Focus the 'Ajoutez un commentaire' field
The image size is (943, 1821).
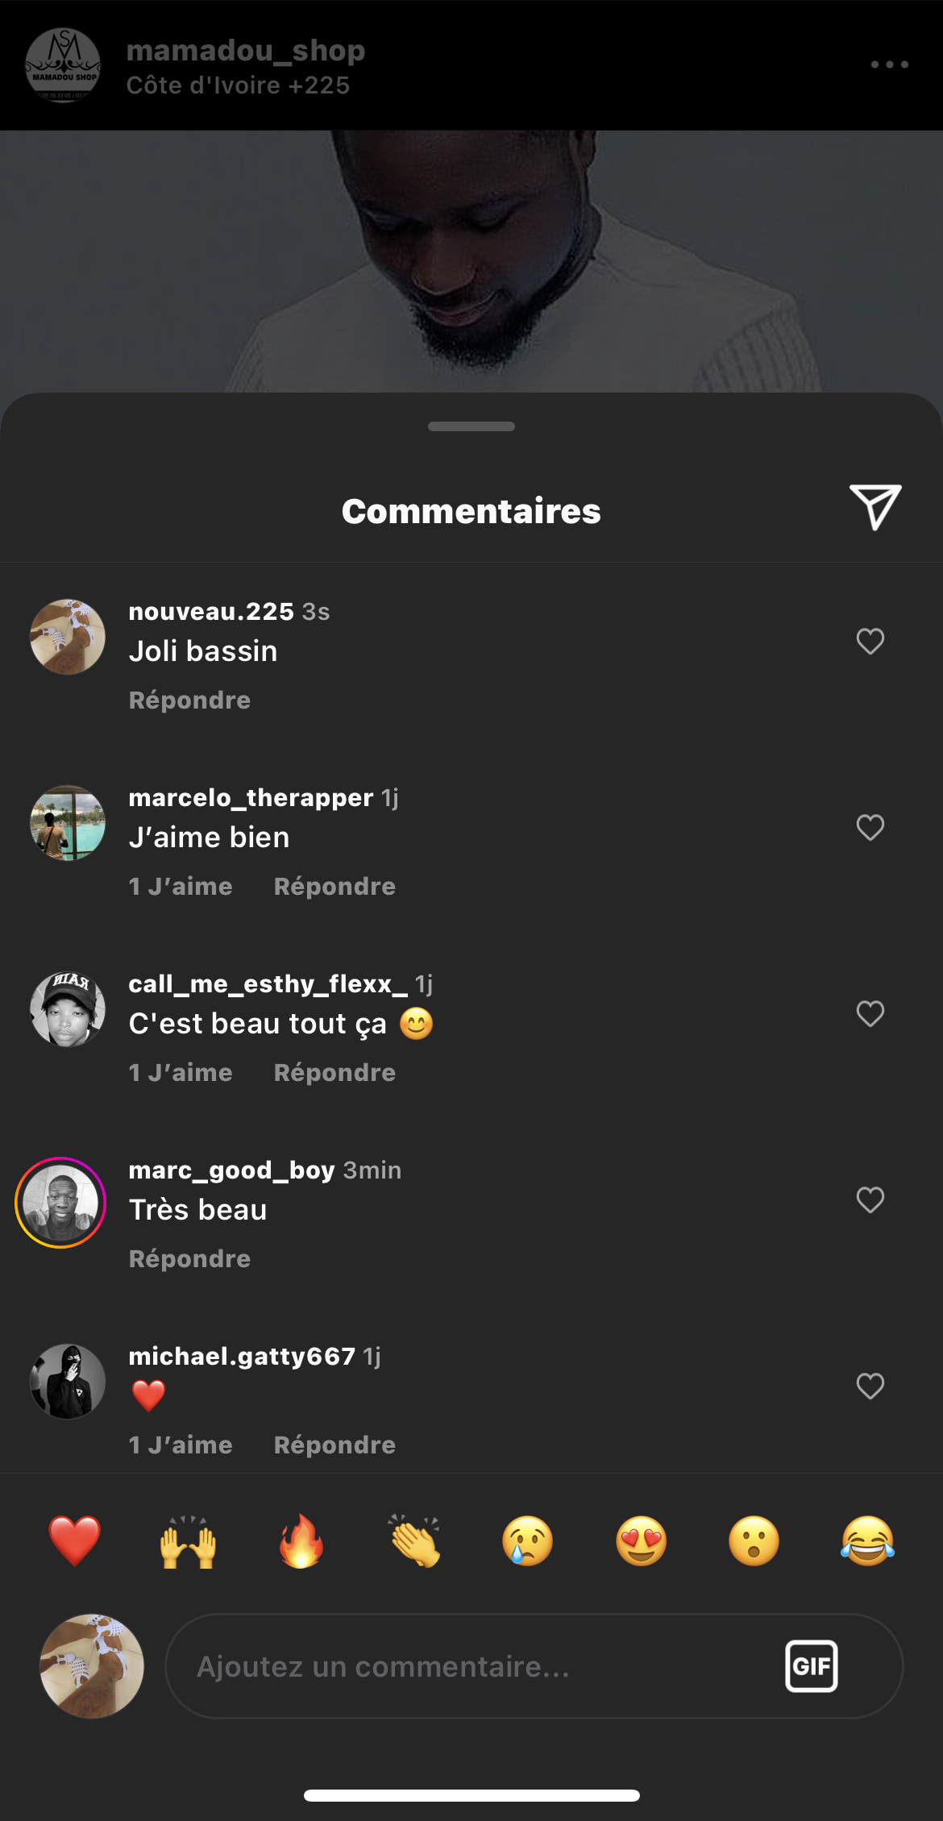pos(467,1666)
